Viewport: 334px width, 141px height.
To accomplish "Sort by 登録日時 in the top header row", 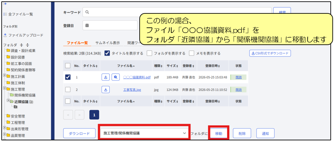I will pos(213,66).
